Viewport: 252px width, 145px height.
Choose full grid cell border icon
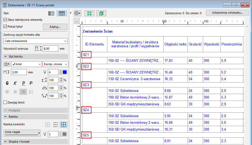point(63,125)
